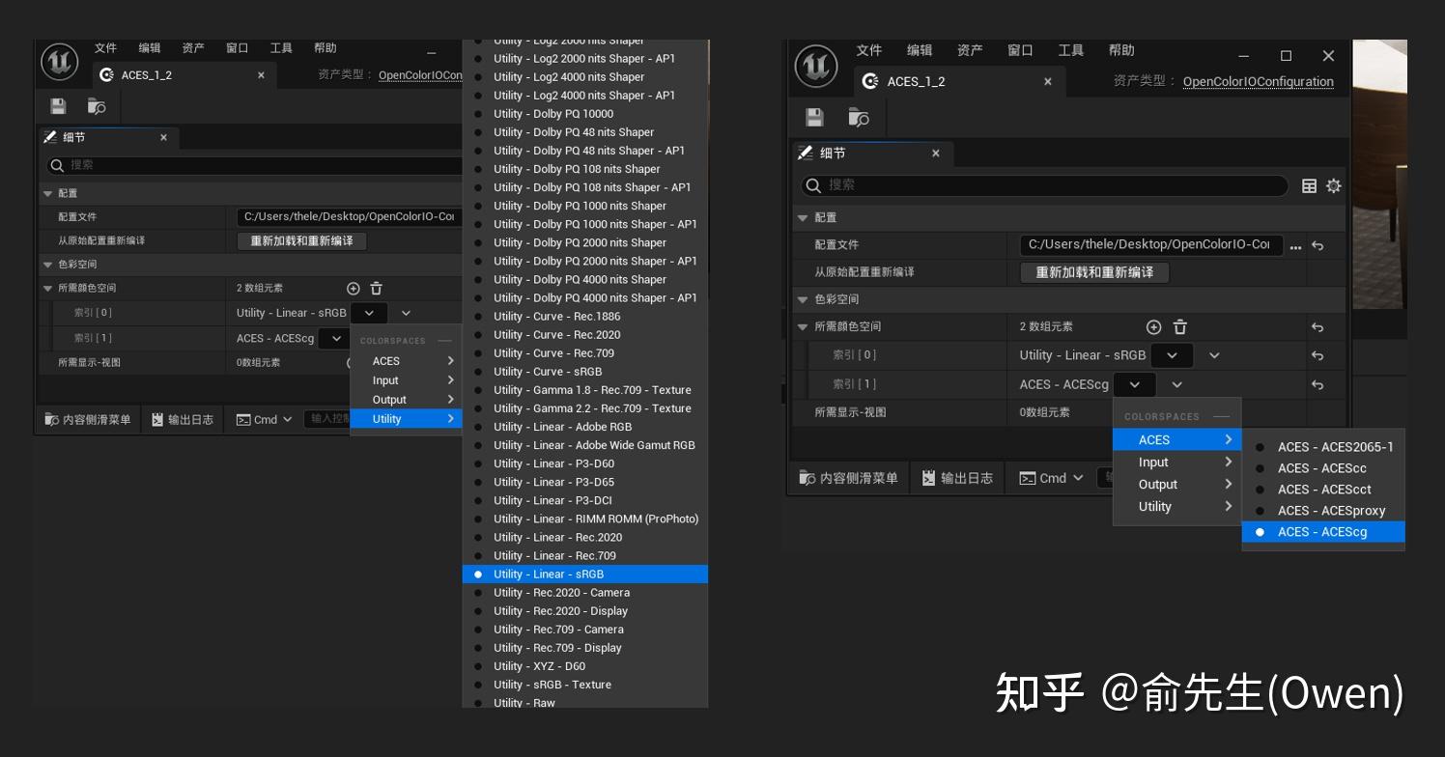The height and width of the screenshot is (757, 1445).
Task: Collapse the 所需颜色空间 section
Action: [x=803, y=326]
